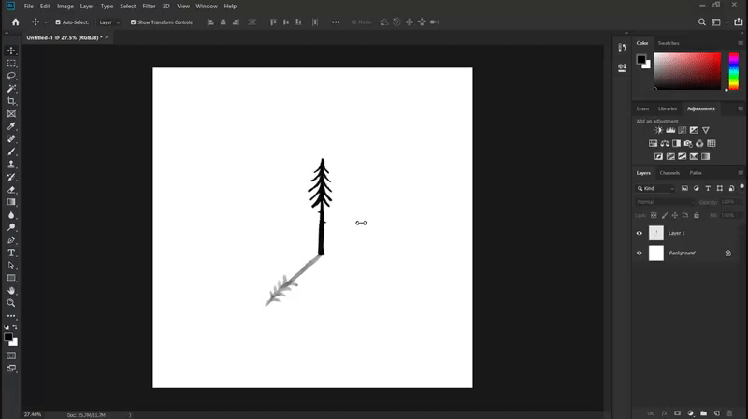Screen dimensions: 748x419
Task: Select the Eyedropper tool
Action: click(11, 126)
